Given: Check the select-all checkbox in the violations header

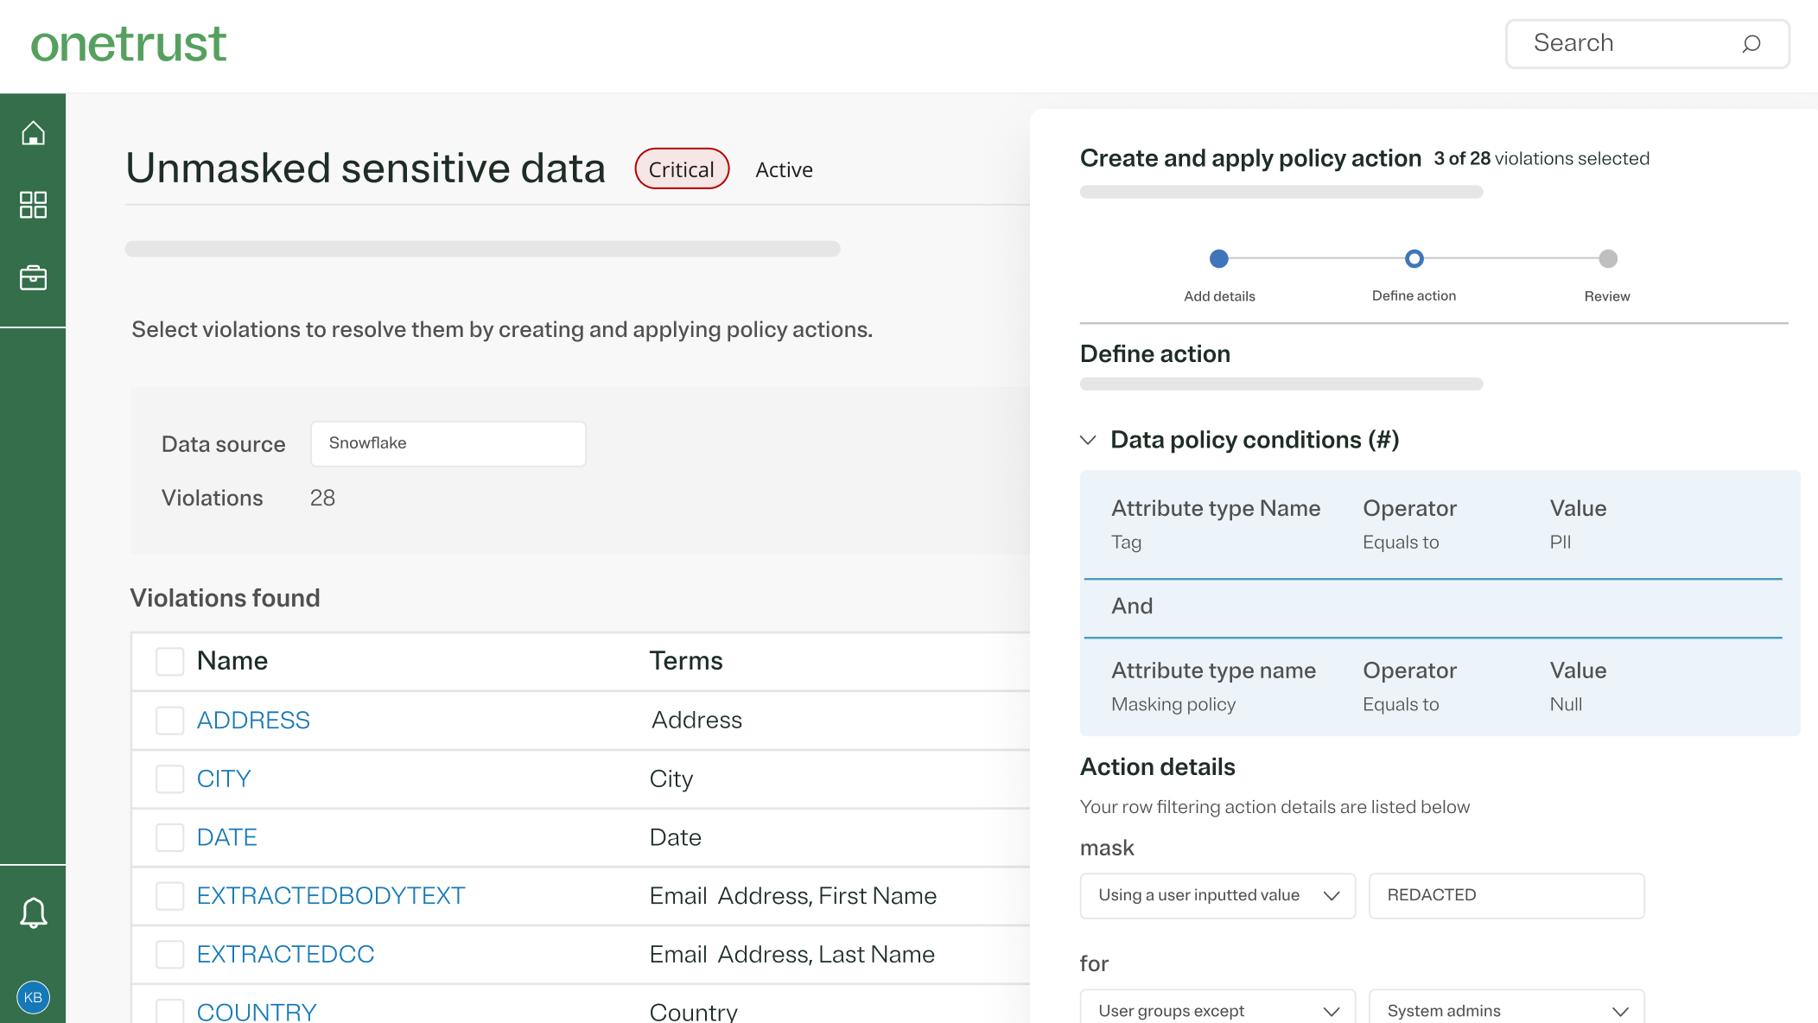Looking at the screenshot, I should click(169, 660).
